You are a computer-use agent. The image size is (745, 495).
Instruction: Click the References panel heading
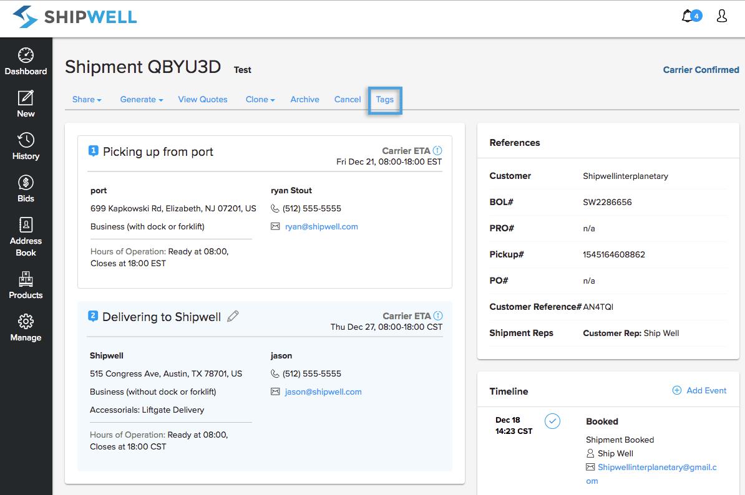515,142
